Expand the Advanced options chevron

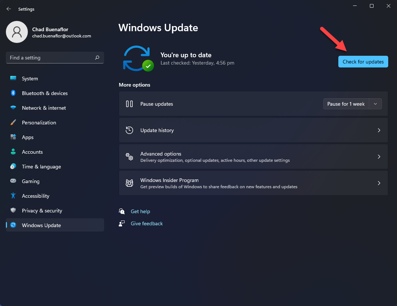pos(379,157)
